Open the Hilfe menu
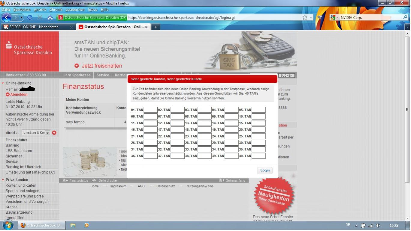Viewport: 411px width, 231px height. tap(104, 10)
